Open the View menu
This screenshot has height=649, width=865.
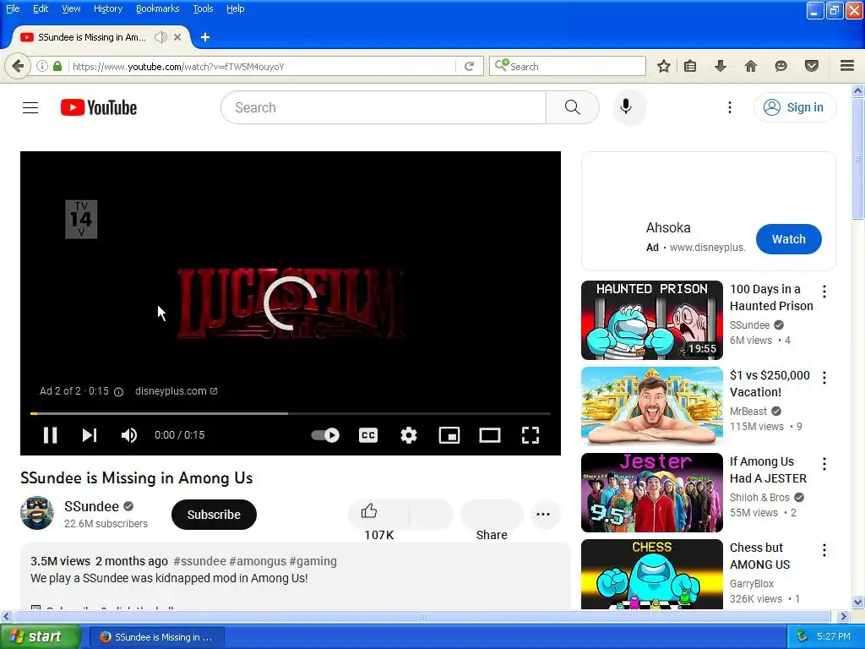pos(71,8)
